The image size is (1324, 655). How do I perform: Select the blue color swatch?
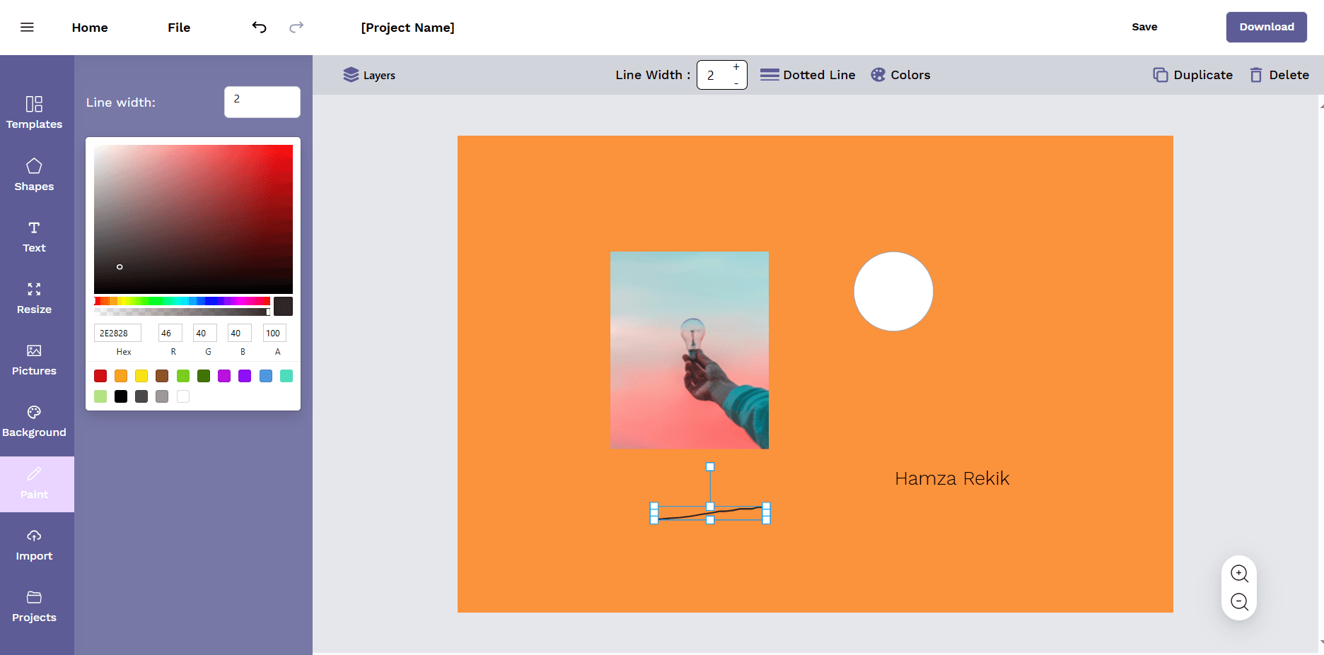pyautogui.click(x=266, y=376)
